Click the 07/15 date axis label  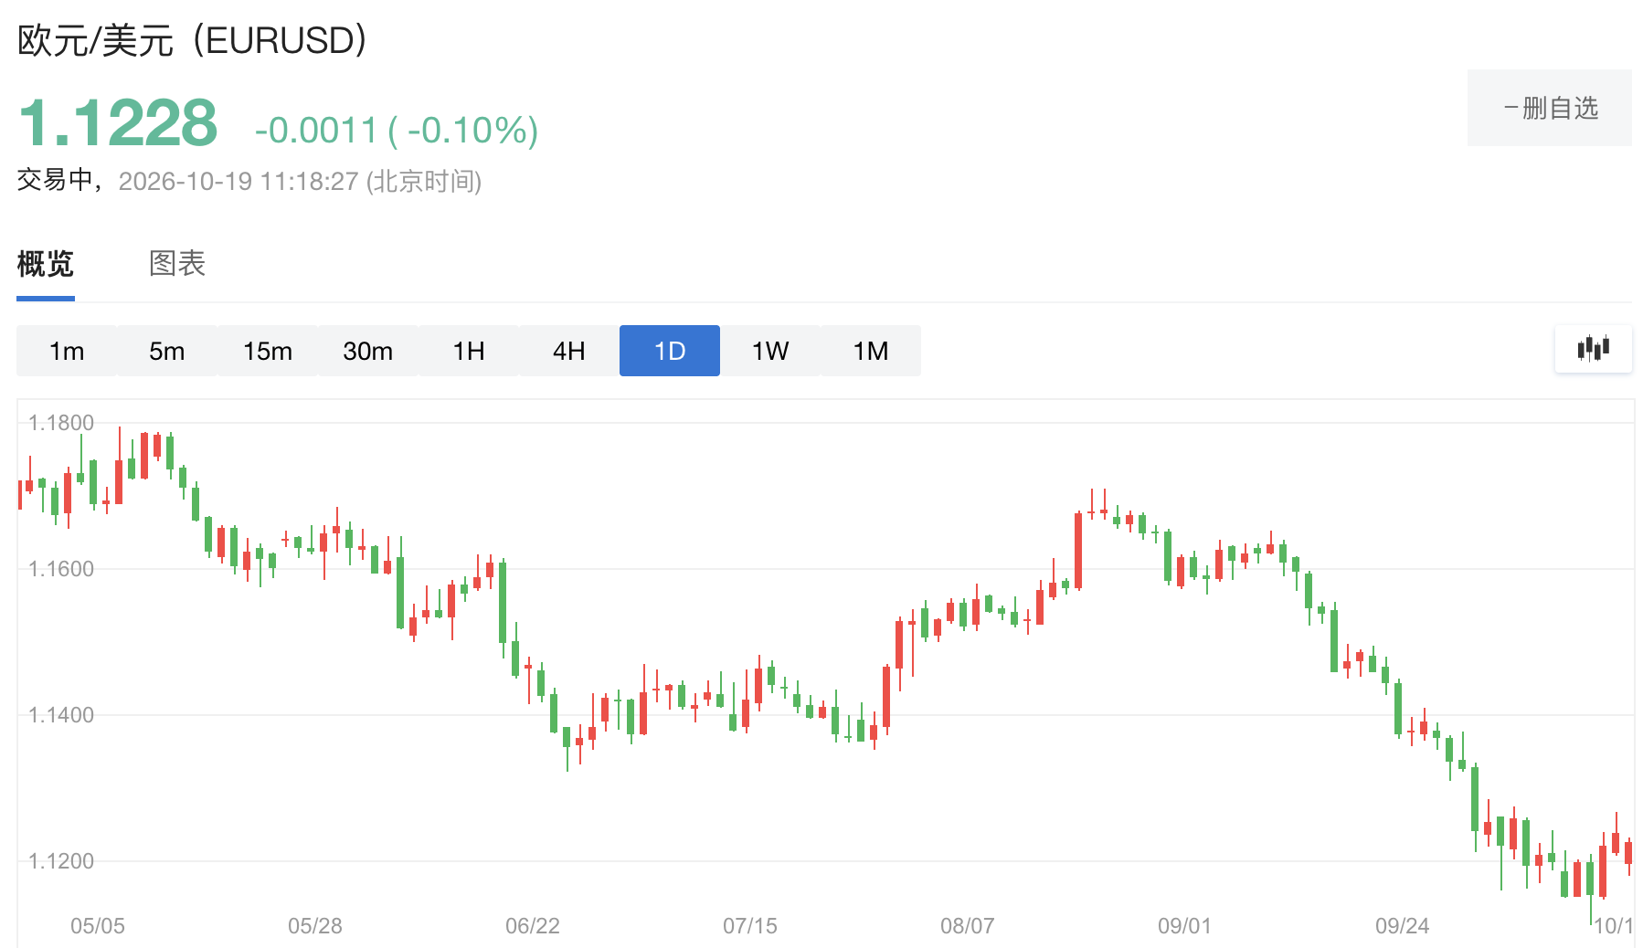tap(750, 926)
